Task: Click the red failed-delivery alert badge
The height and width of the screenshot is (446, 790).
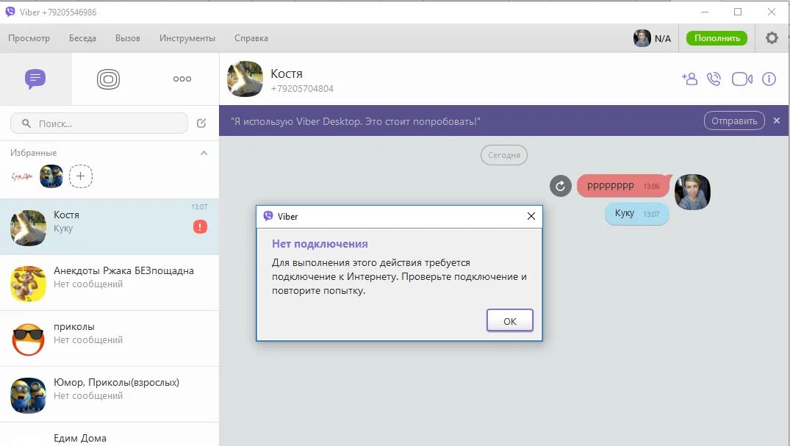Action: [x=200, y=227]
